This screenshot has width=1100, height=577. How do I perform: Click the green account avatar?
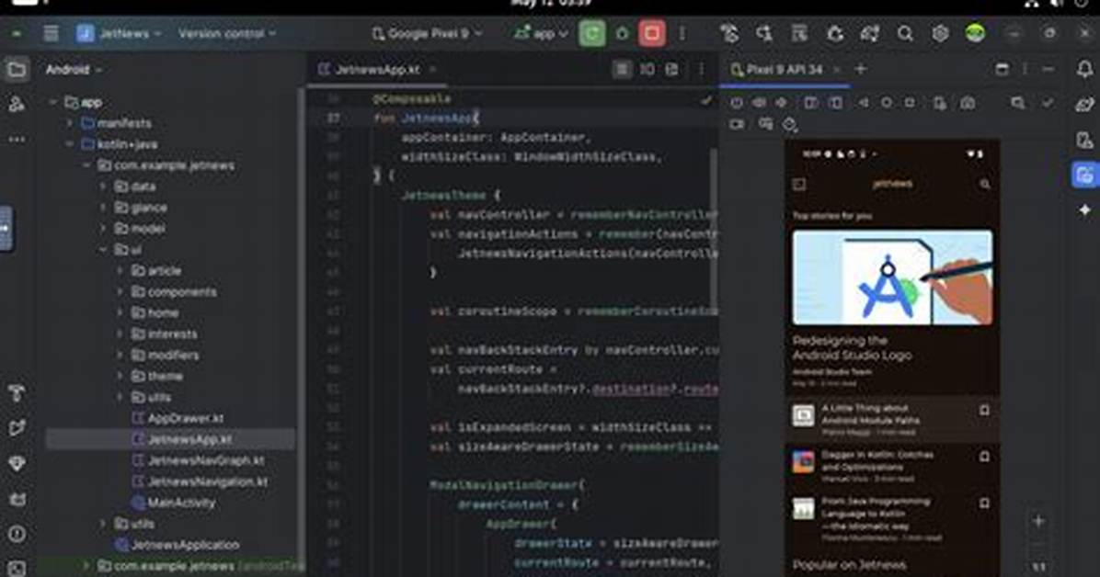[975, 33]
